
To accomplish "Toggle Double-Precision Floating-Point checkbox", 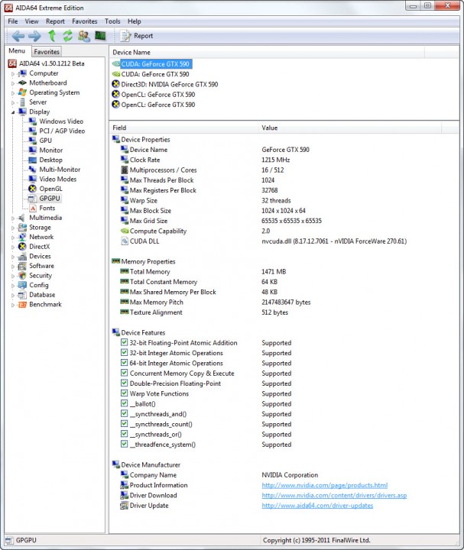I will [125, 383].
